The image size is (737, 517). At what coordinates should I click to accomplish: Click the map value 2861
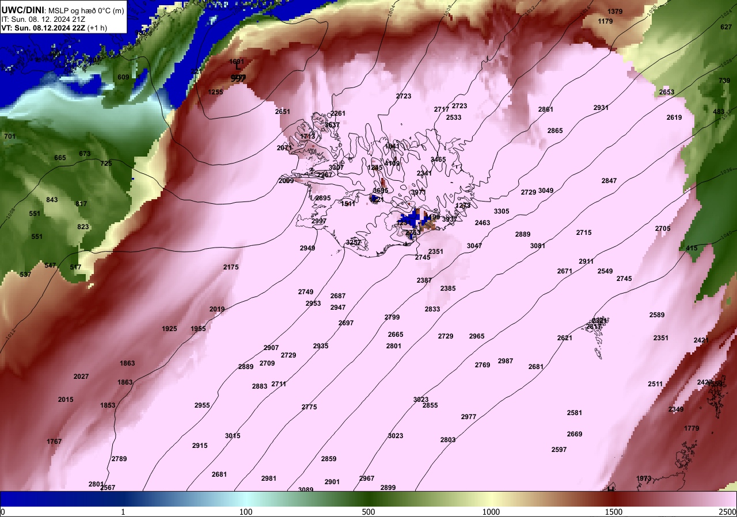pos(546,109)
